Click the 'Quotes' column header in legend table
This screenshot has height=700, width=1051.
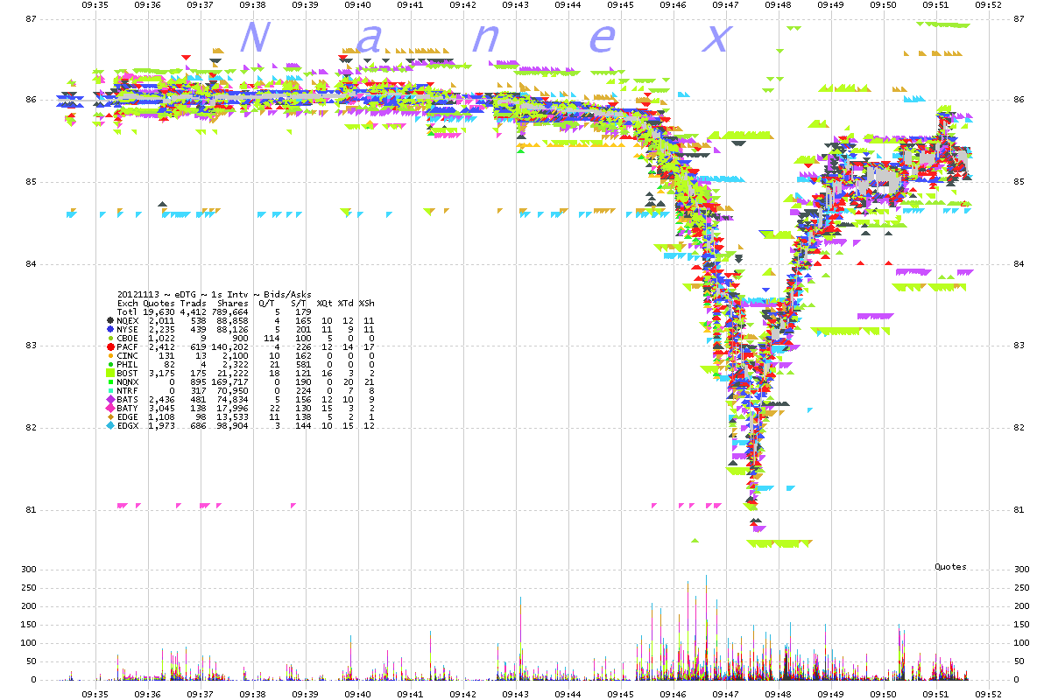tap(160, 304)
